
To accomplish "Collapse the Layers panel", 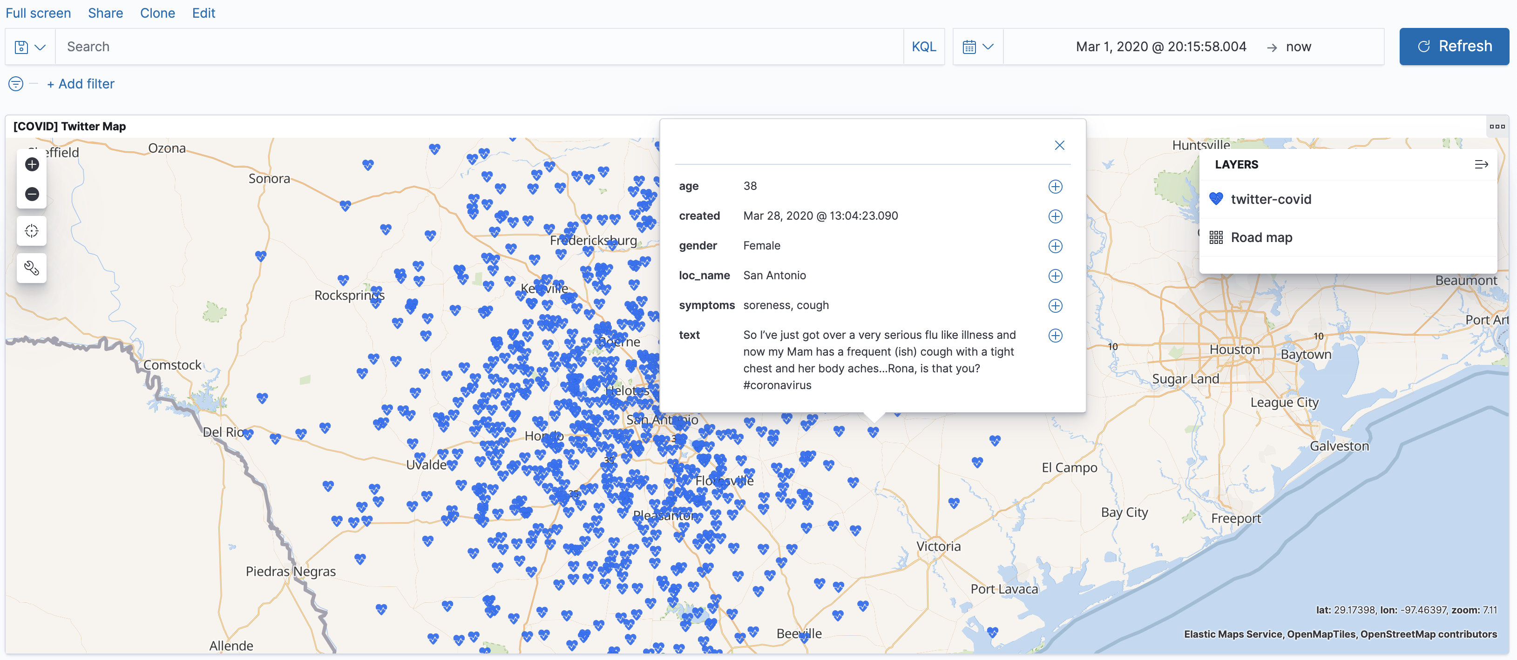I will pyautogui.click(x=1481, y=165).
